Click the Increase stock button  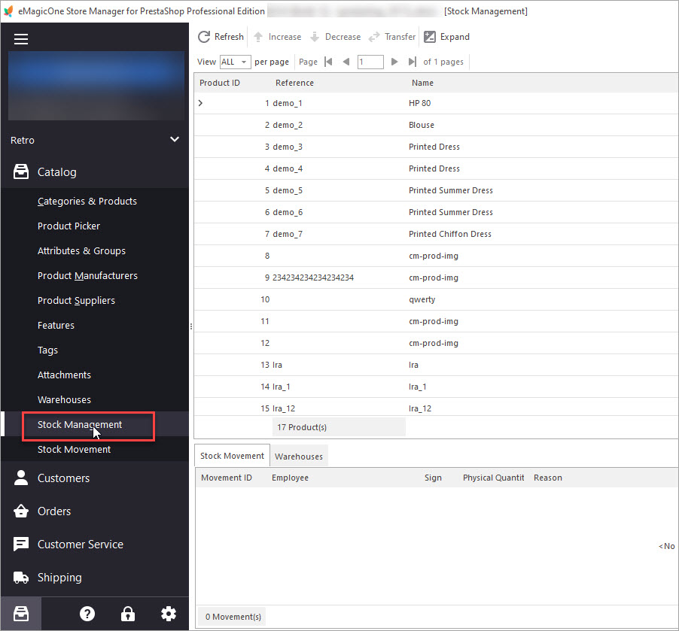278,37
